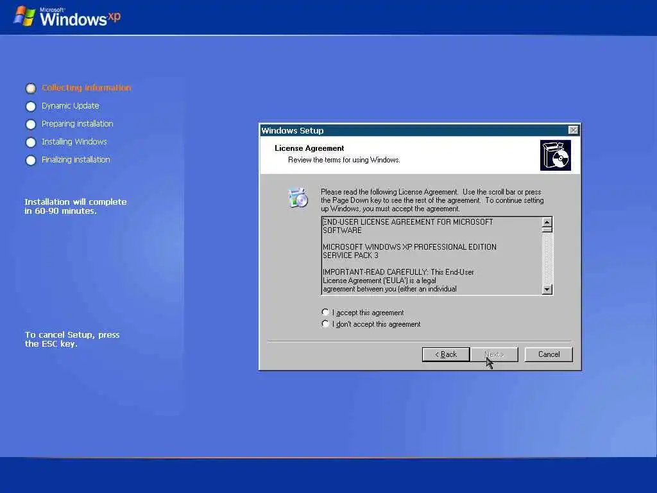657x493 pixels.
Task: Choose "I don't accept this agreement" option
Action: (x=325, y=324)
